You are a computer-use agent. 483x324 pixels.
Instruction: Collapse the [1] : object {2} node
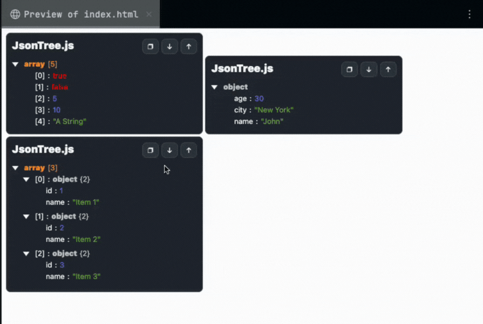[x=26, y=217]
